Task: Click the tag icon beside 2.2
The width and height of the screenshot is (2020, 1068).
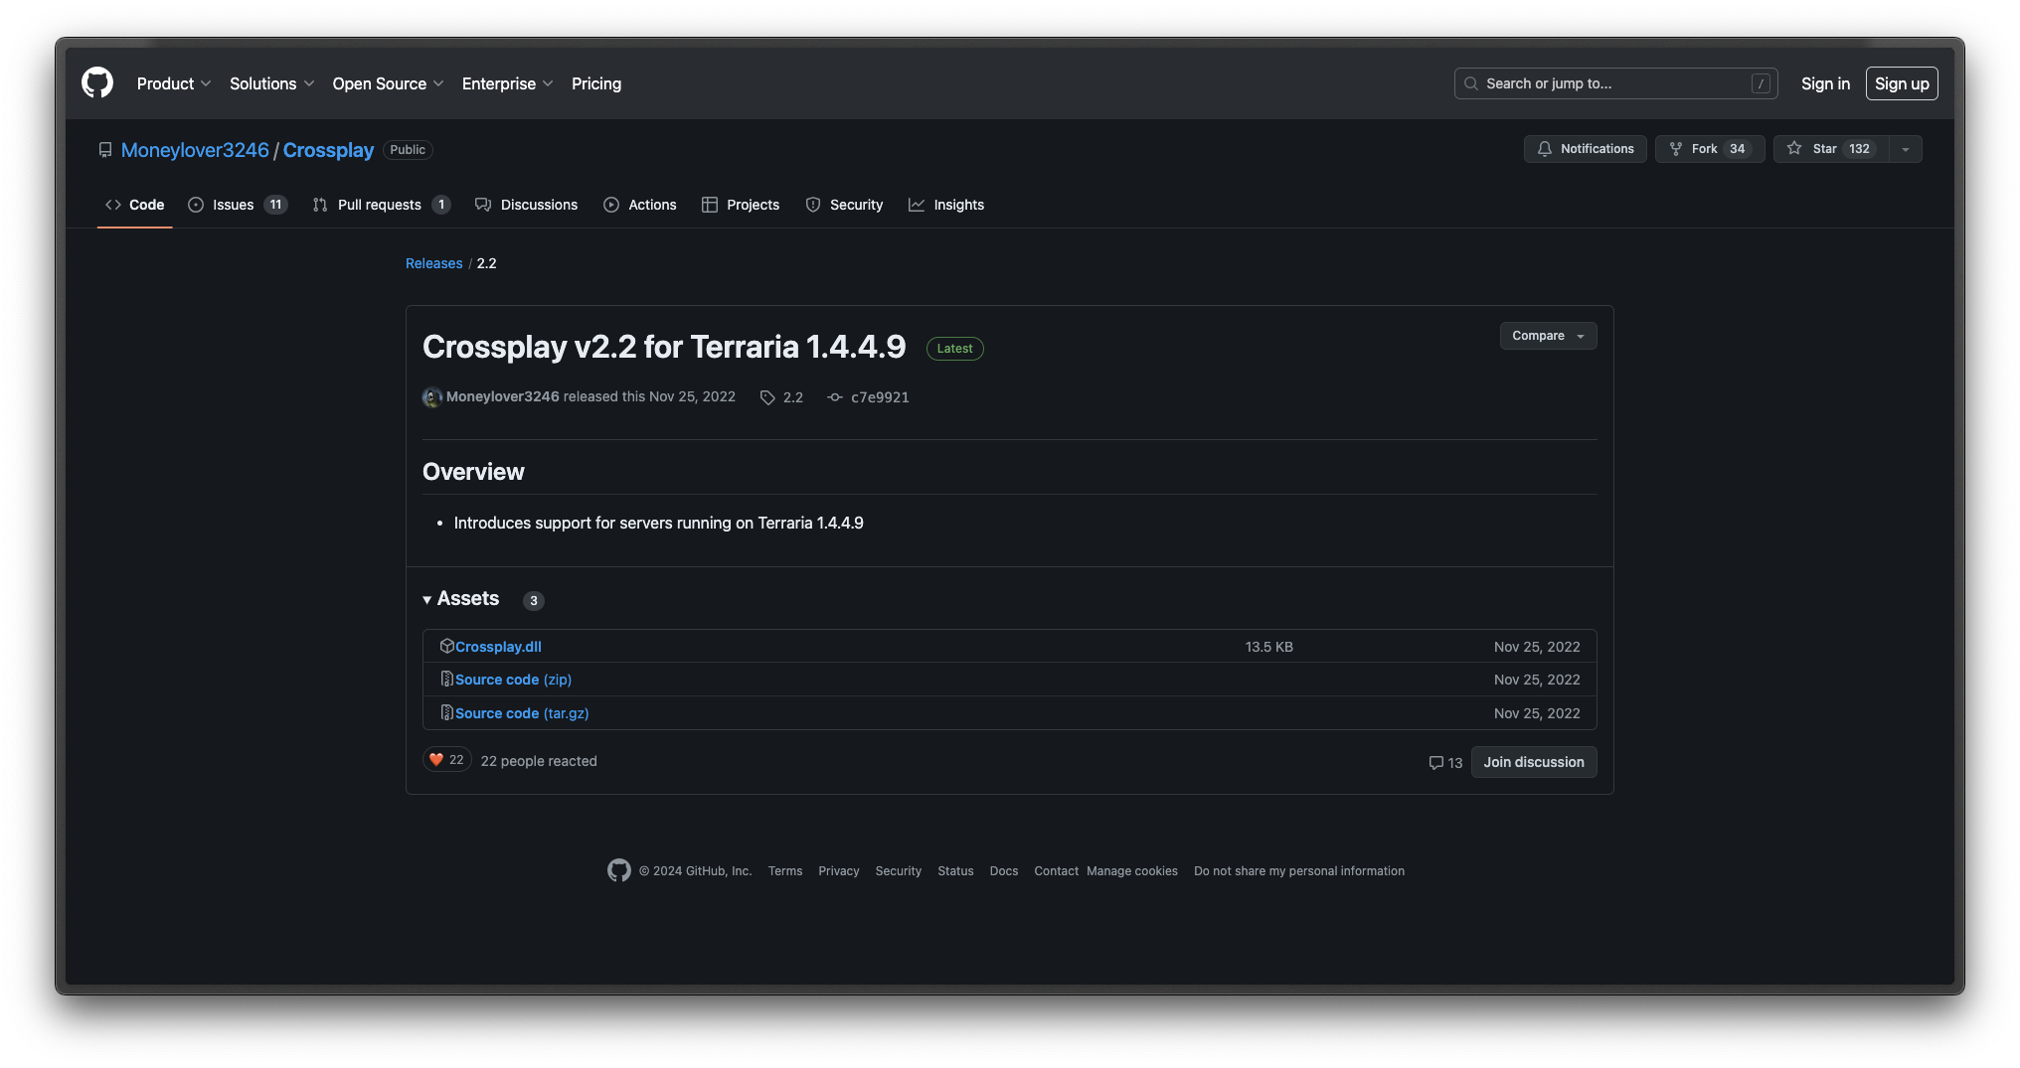Action: [x=767, y=397]
